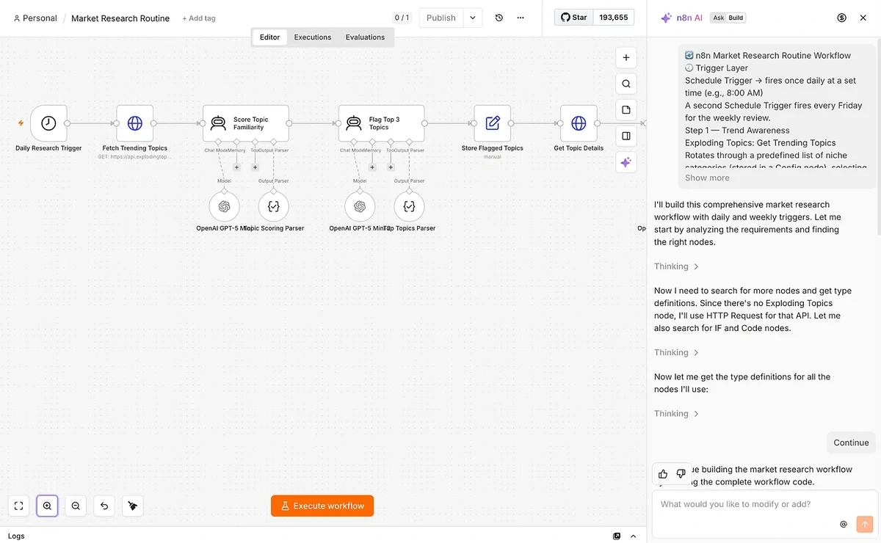Click the AI sparkle button on canvas toolbar
Viewport: 881px width, 543px height.
tap(626, 162)
